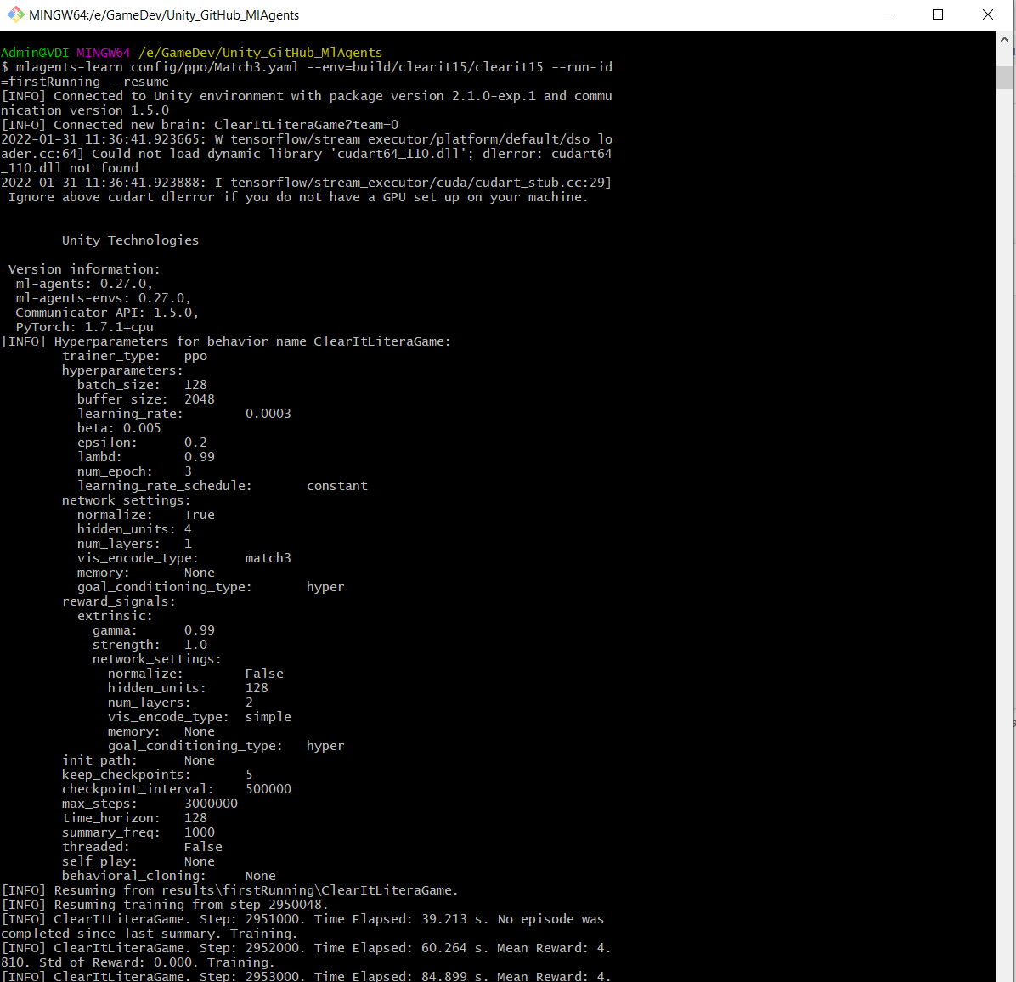1016x982 pixels.
Task: Click the 'Unity Technologies' heading text
Action: tap(130, 240)
